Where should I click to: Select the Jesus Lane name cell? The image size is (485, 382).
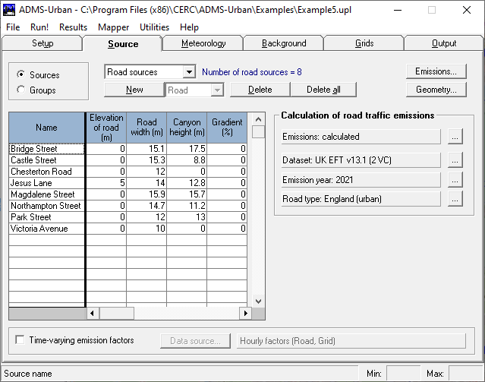[x=46, y=183]
